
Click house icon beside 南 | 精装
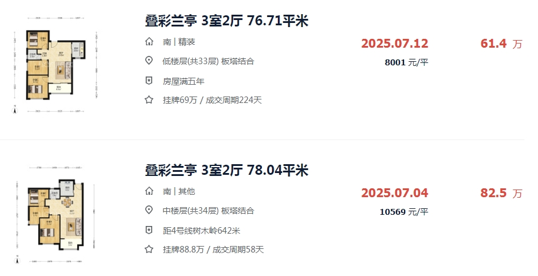[149, 42]
